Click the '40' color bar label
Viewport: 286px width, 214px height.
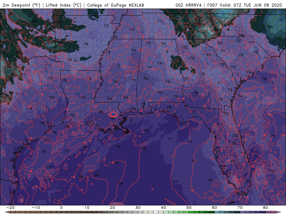163,208
